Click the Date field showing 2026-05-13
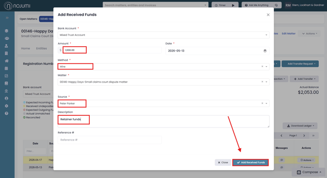 [x=217, y=51]
